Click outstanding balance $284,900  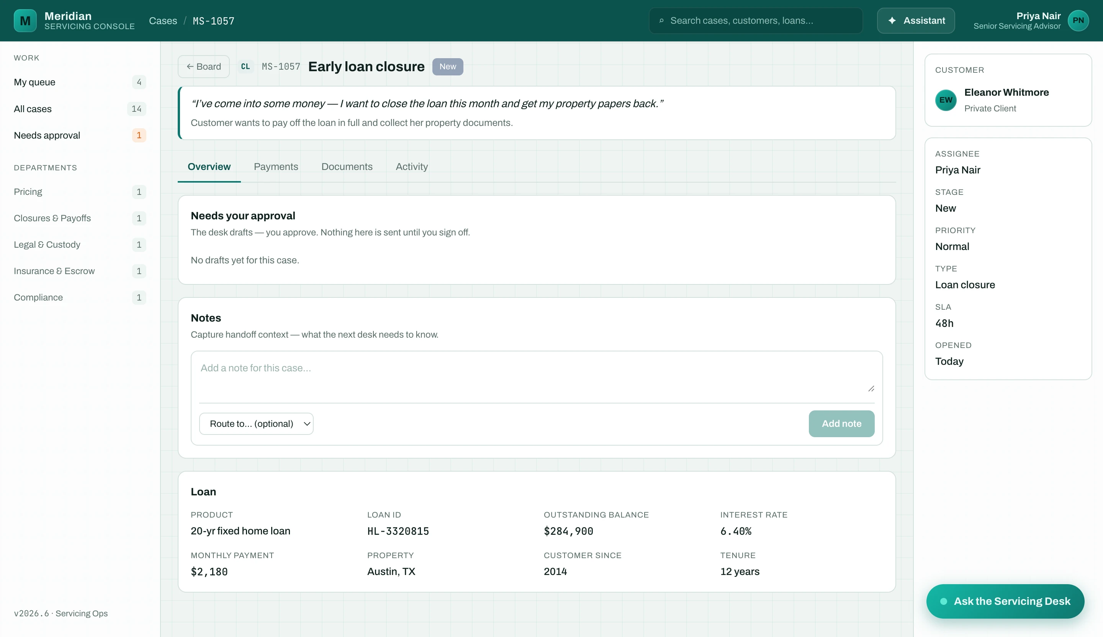point(568,531)
